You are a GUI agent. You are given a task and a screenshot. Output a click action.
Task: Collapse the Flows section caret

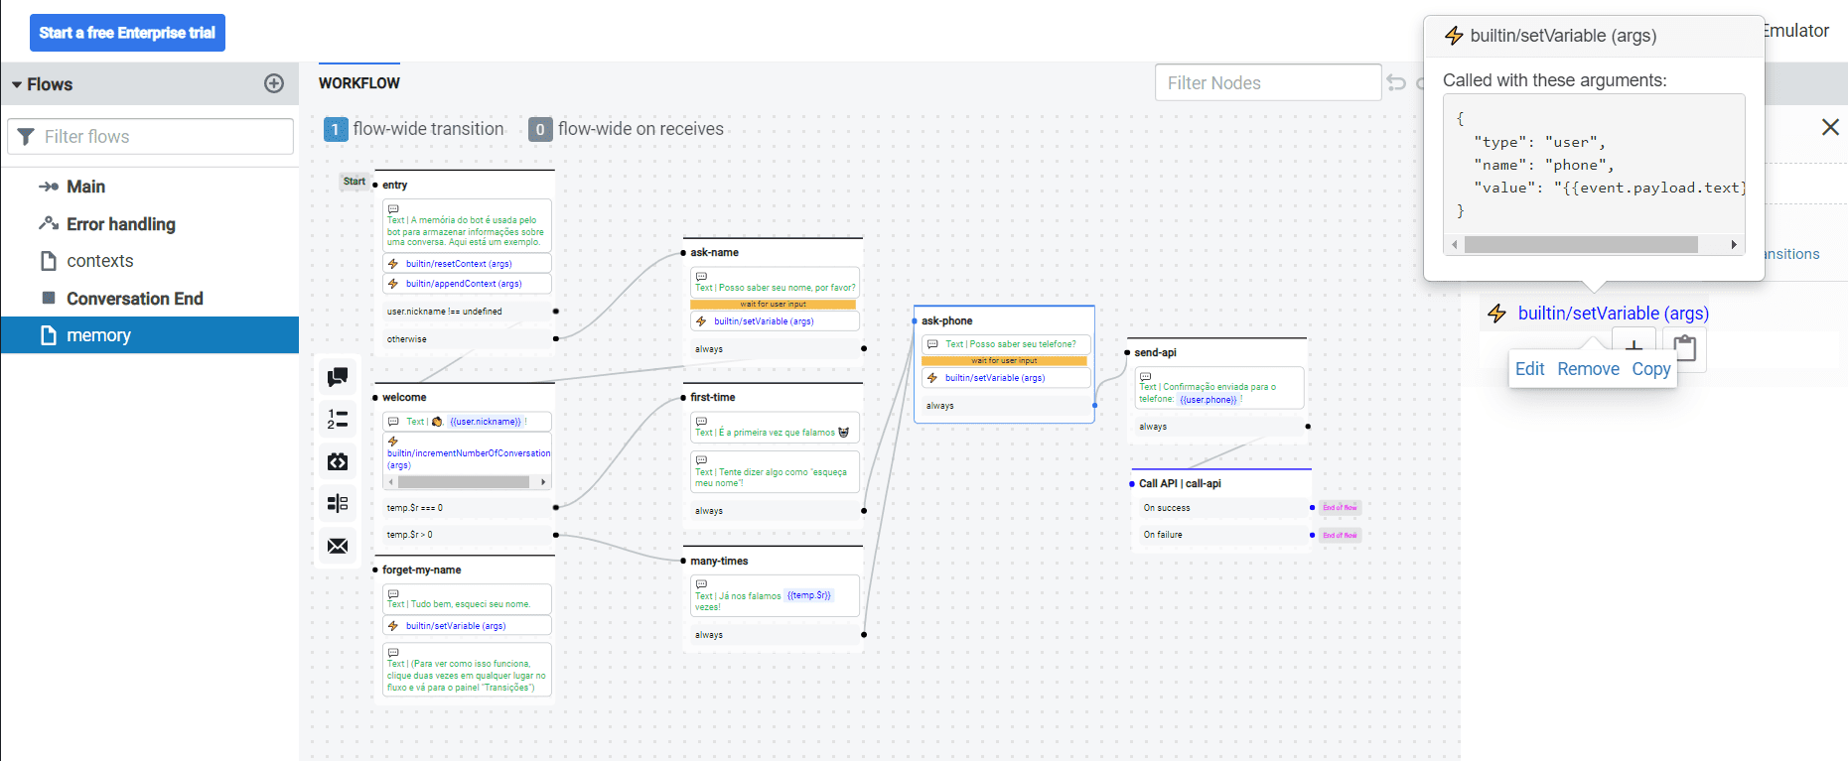17,85
